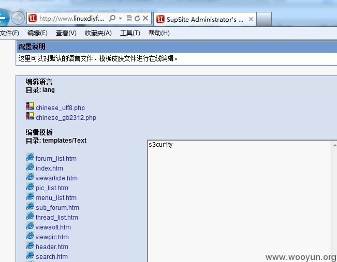Click the 目录: lang label
This screenshot has width=337, height=262.
pyautogui.click(x=40, y=90)
